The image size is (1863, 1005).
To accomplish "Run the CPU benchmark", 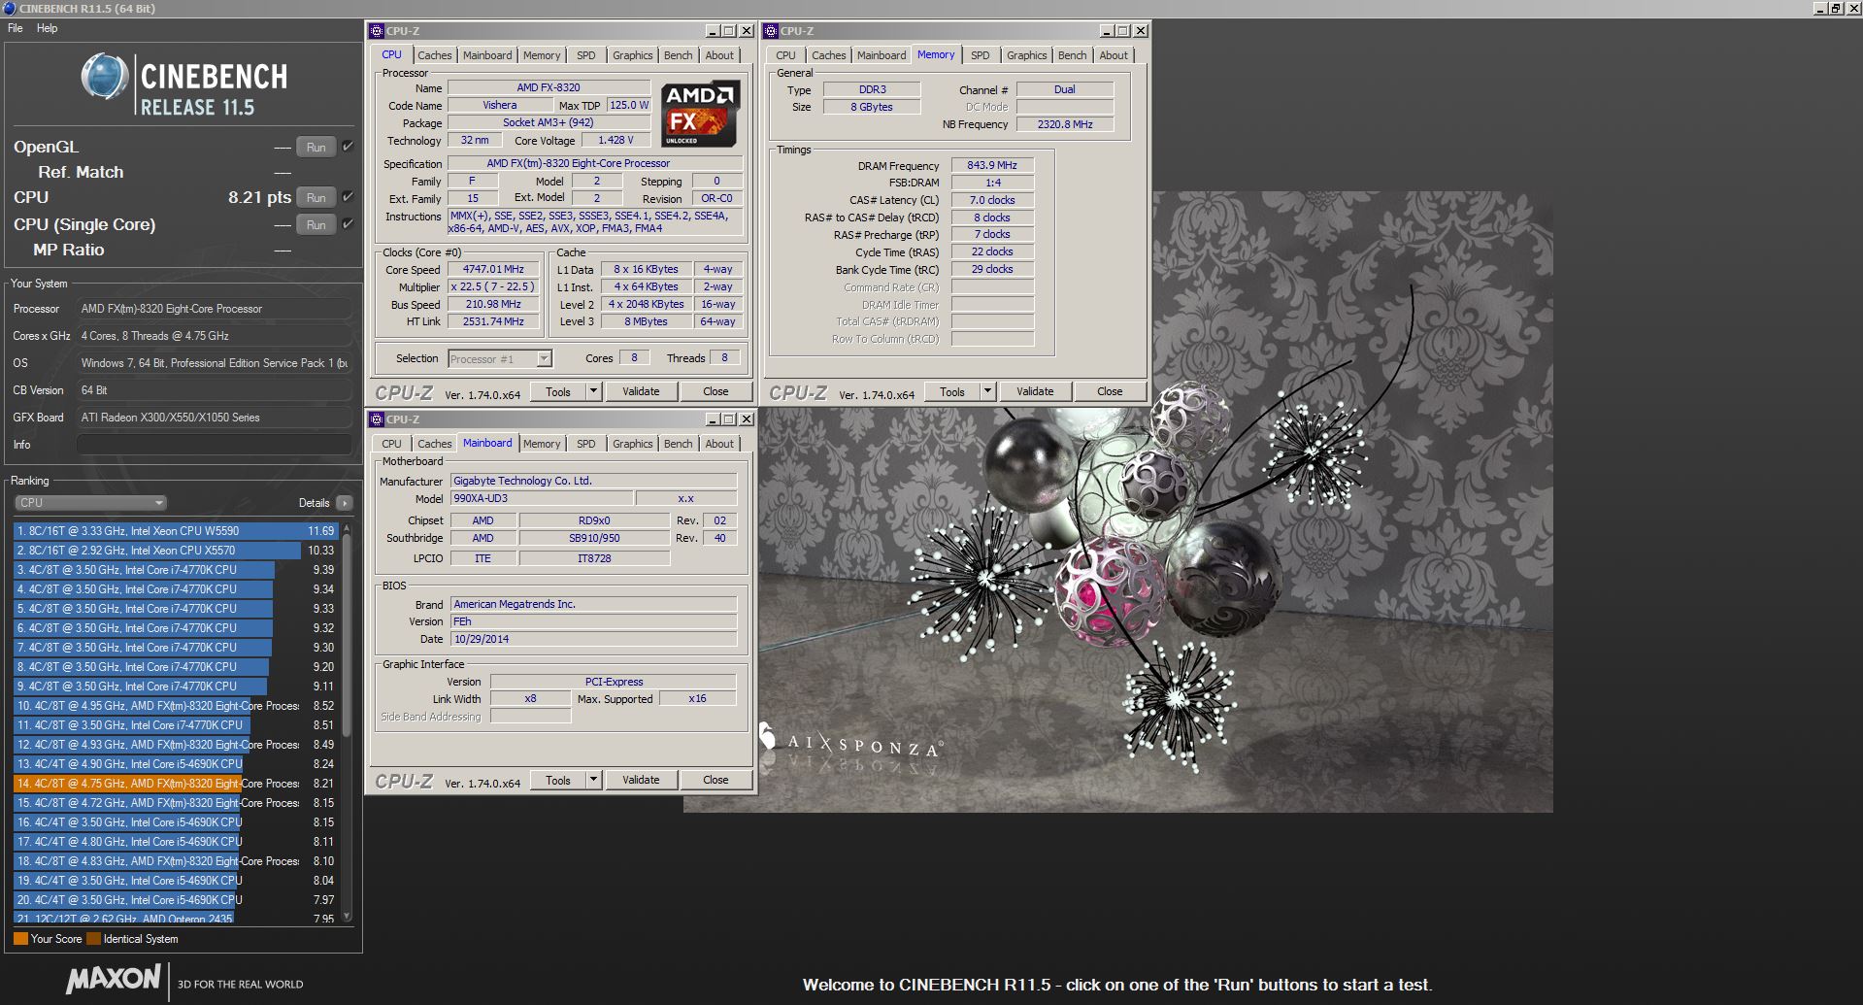I will 316,198.
